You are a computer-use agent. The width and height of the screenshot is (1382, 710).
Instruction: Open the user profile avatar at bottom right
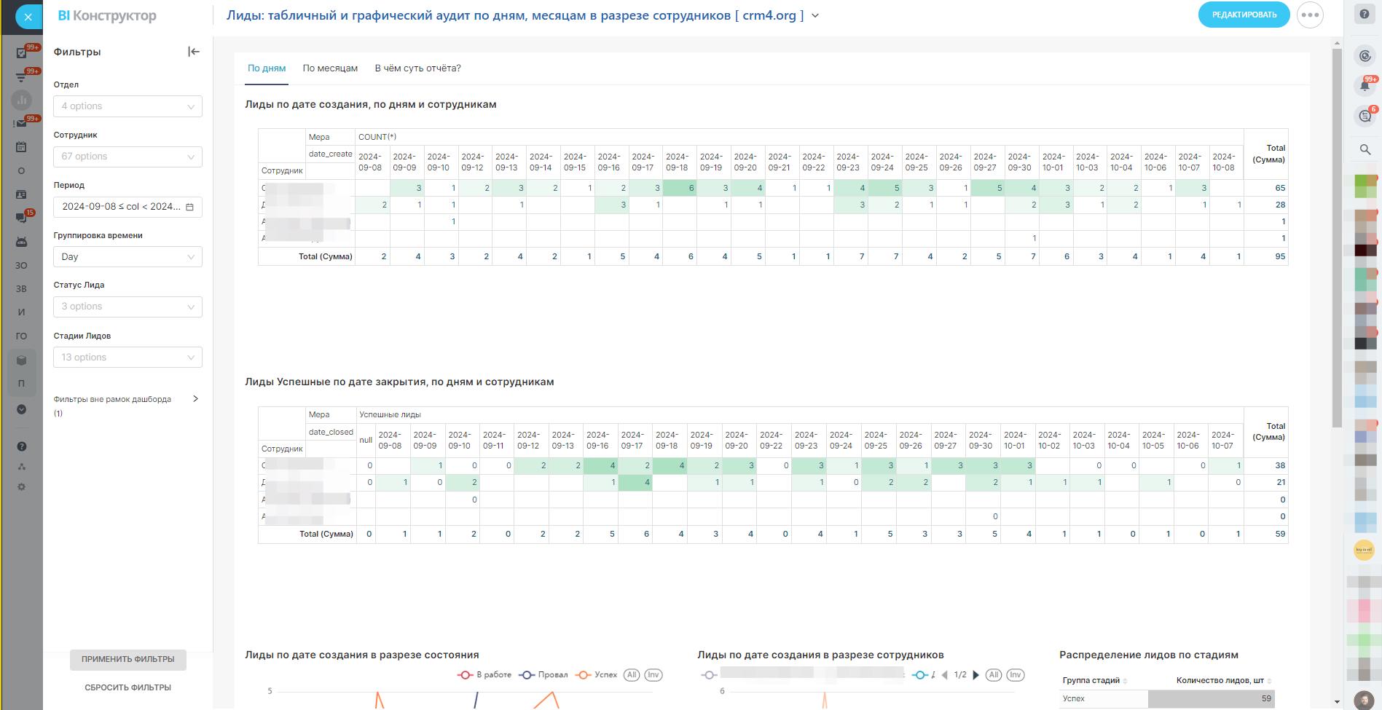1365,700
